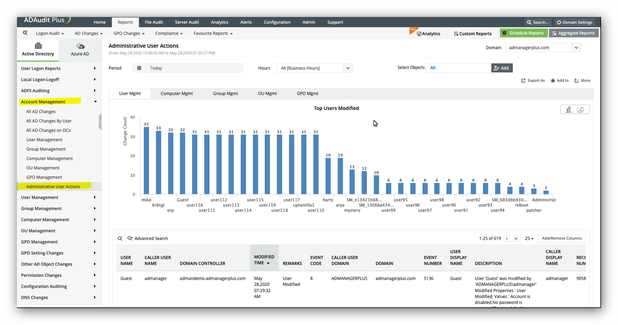This screenshot has width=618, height=325.
Task: Open All AD Changes on DCs
Action: coord(48,131)
